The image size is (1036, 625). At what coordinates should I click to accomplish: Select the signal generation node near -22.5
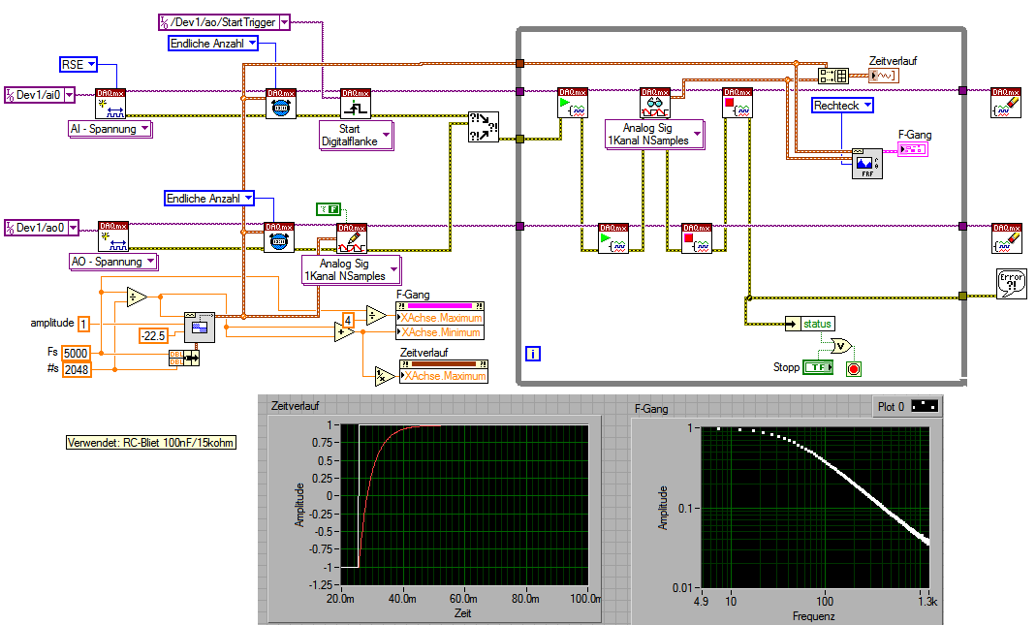pos(200,328)
